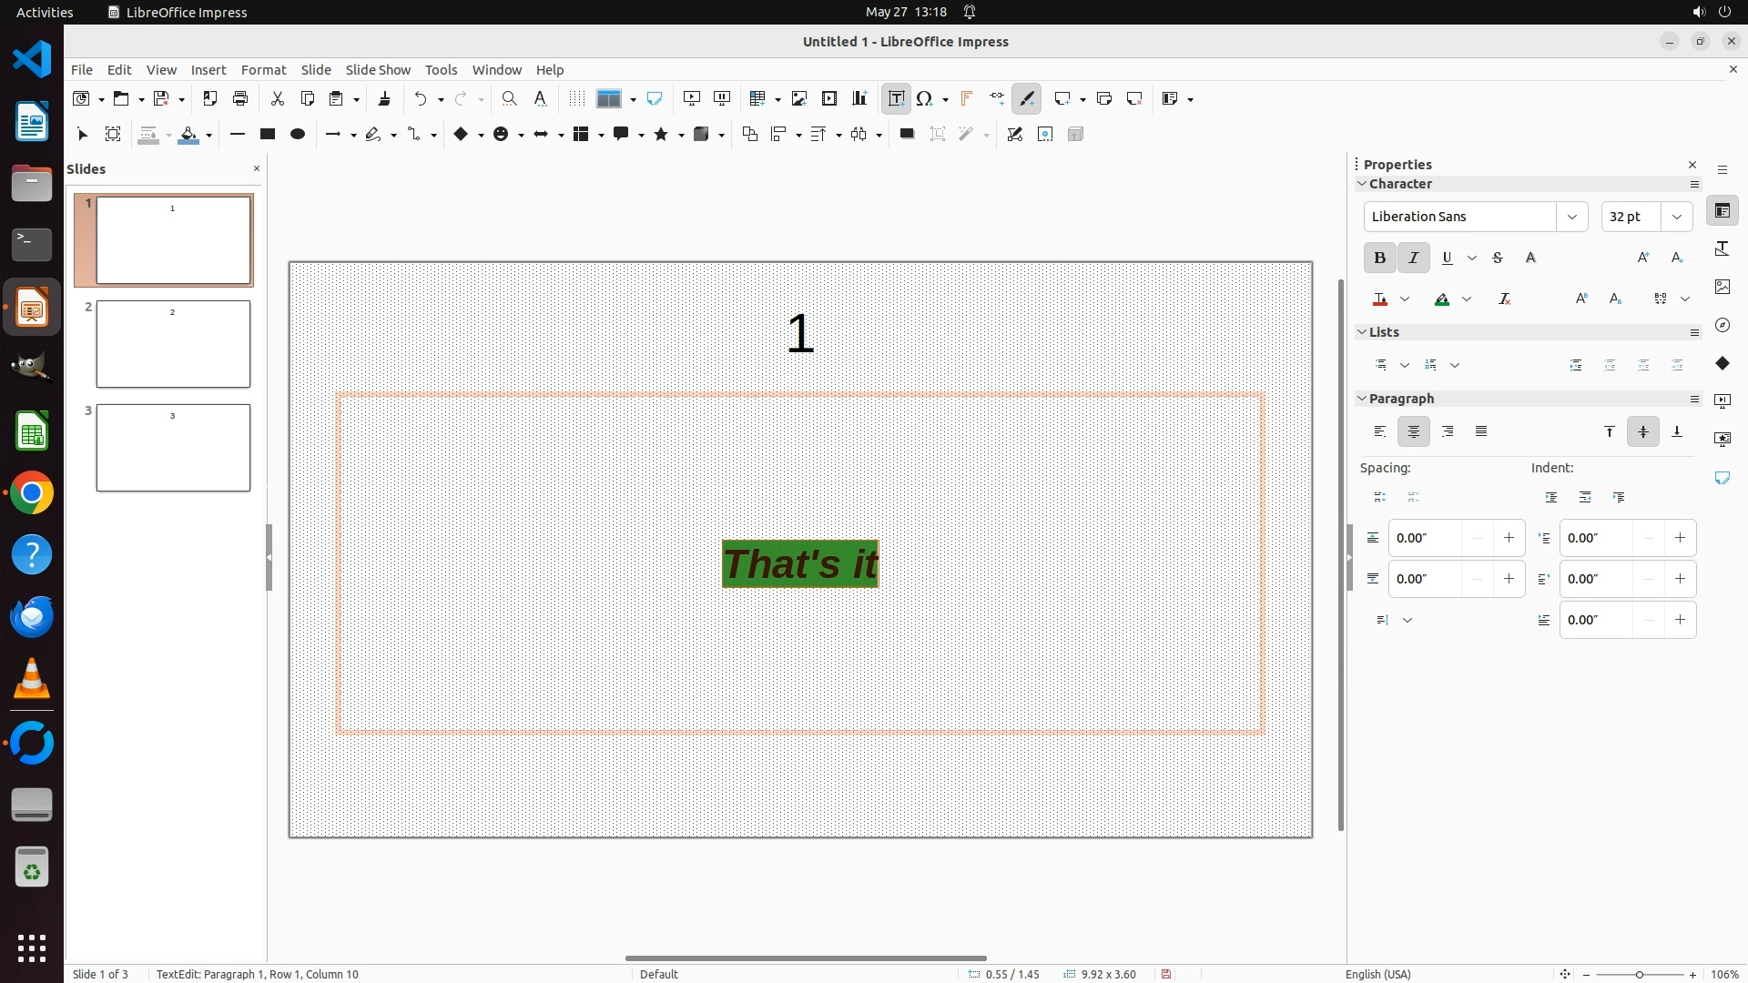1748x983 pixels.
Task: Open the font size dropdown
Action: click(x=1676, y=217)
